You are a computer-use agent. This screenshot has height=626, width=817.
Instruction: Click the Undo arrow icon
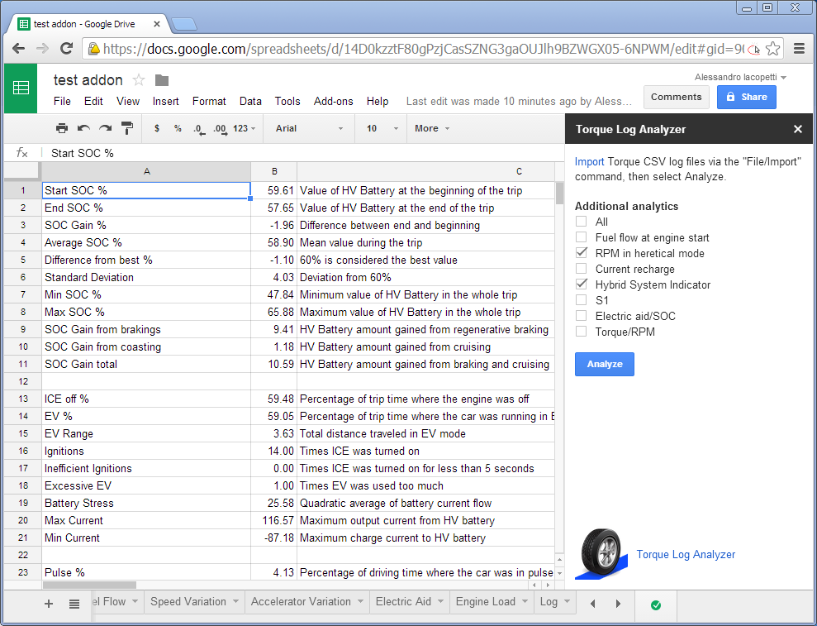(83, 128)
